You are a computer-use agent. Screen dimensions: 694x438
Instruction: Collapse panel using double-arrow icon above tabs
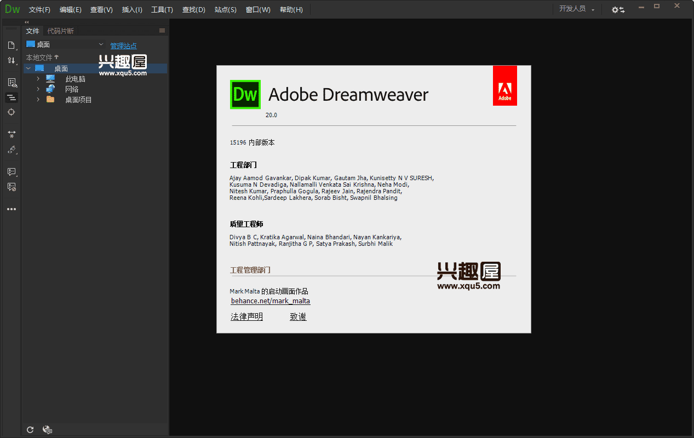pos(27,22)
